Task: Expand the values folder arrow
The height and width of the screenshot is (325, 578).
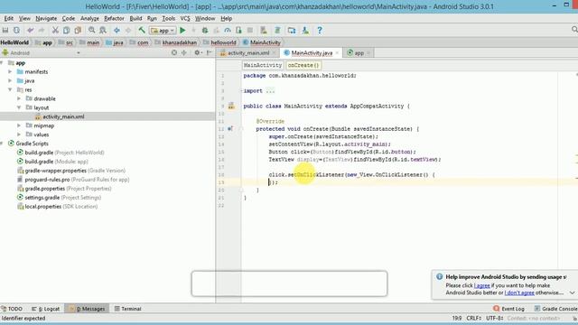Action: point(19,135)
